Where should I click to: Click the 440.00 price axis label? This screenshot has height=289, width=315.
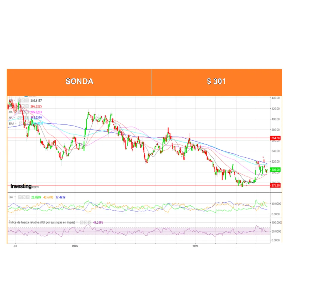click(x=275, y=98)
